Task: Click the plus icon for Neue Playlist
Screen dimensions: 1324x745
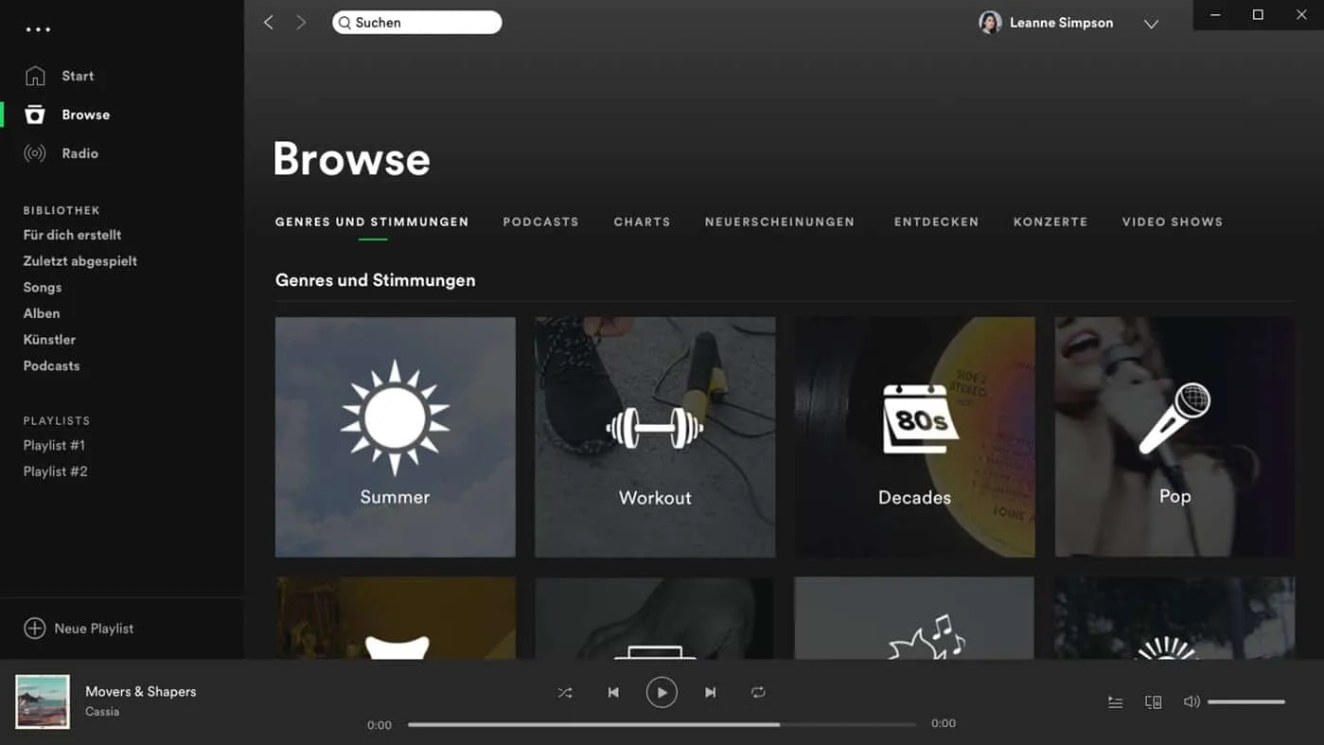Action: click(x=35, y=629)
